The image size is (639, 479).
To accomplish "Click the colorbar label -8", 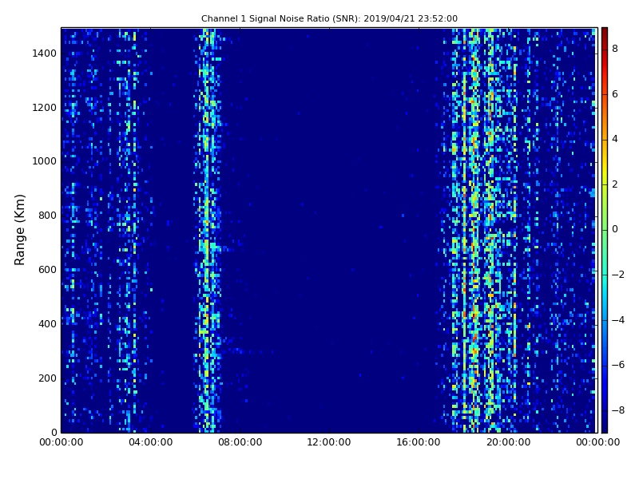I will pyautogui.click(x=618, y=410).
